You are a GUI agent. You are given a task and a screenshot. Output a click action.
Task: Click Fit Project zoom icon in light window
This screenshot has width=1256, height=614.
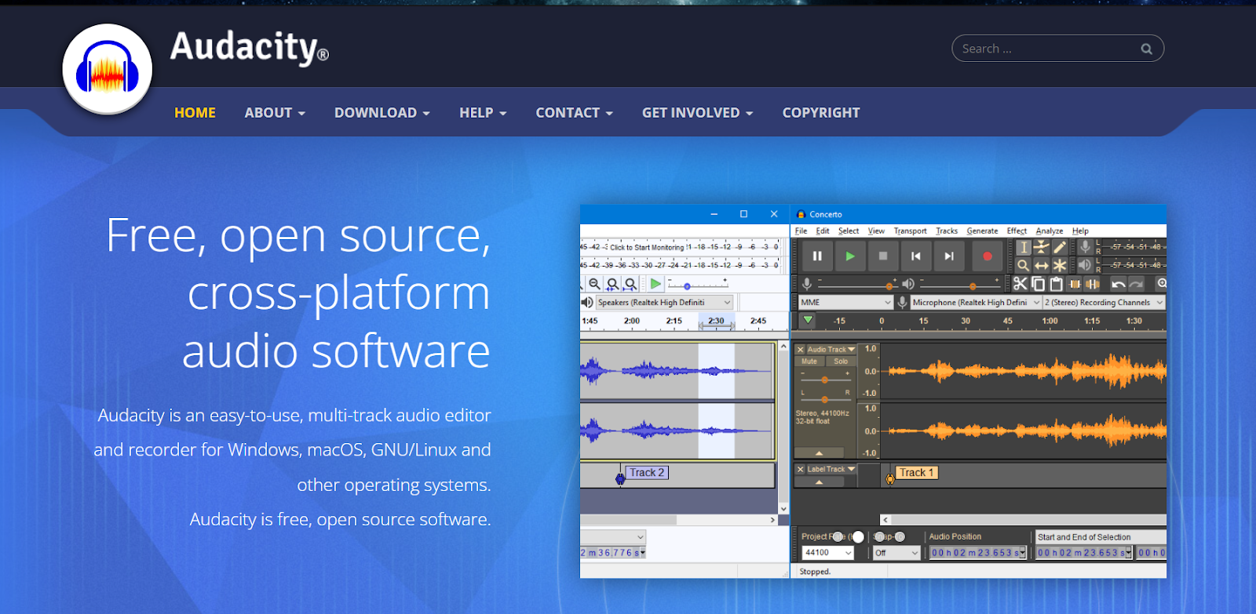click(630, 284)
